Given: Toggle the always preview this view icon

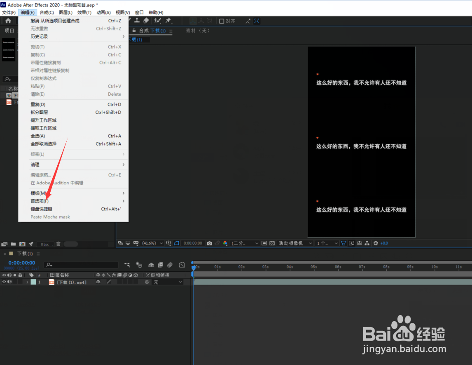Looking at the screenshot, I should click(120, 243).
